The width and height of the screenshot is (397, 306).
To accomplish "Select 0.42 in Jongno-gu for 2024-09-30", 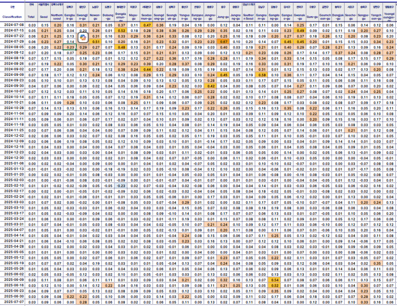I will pos(210,86).
